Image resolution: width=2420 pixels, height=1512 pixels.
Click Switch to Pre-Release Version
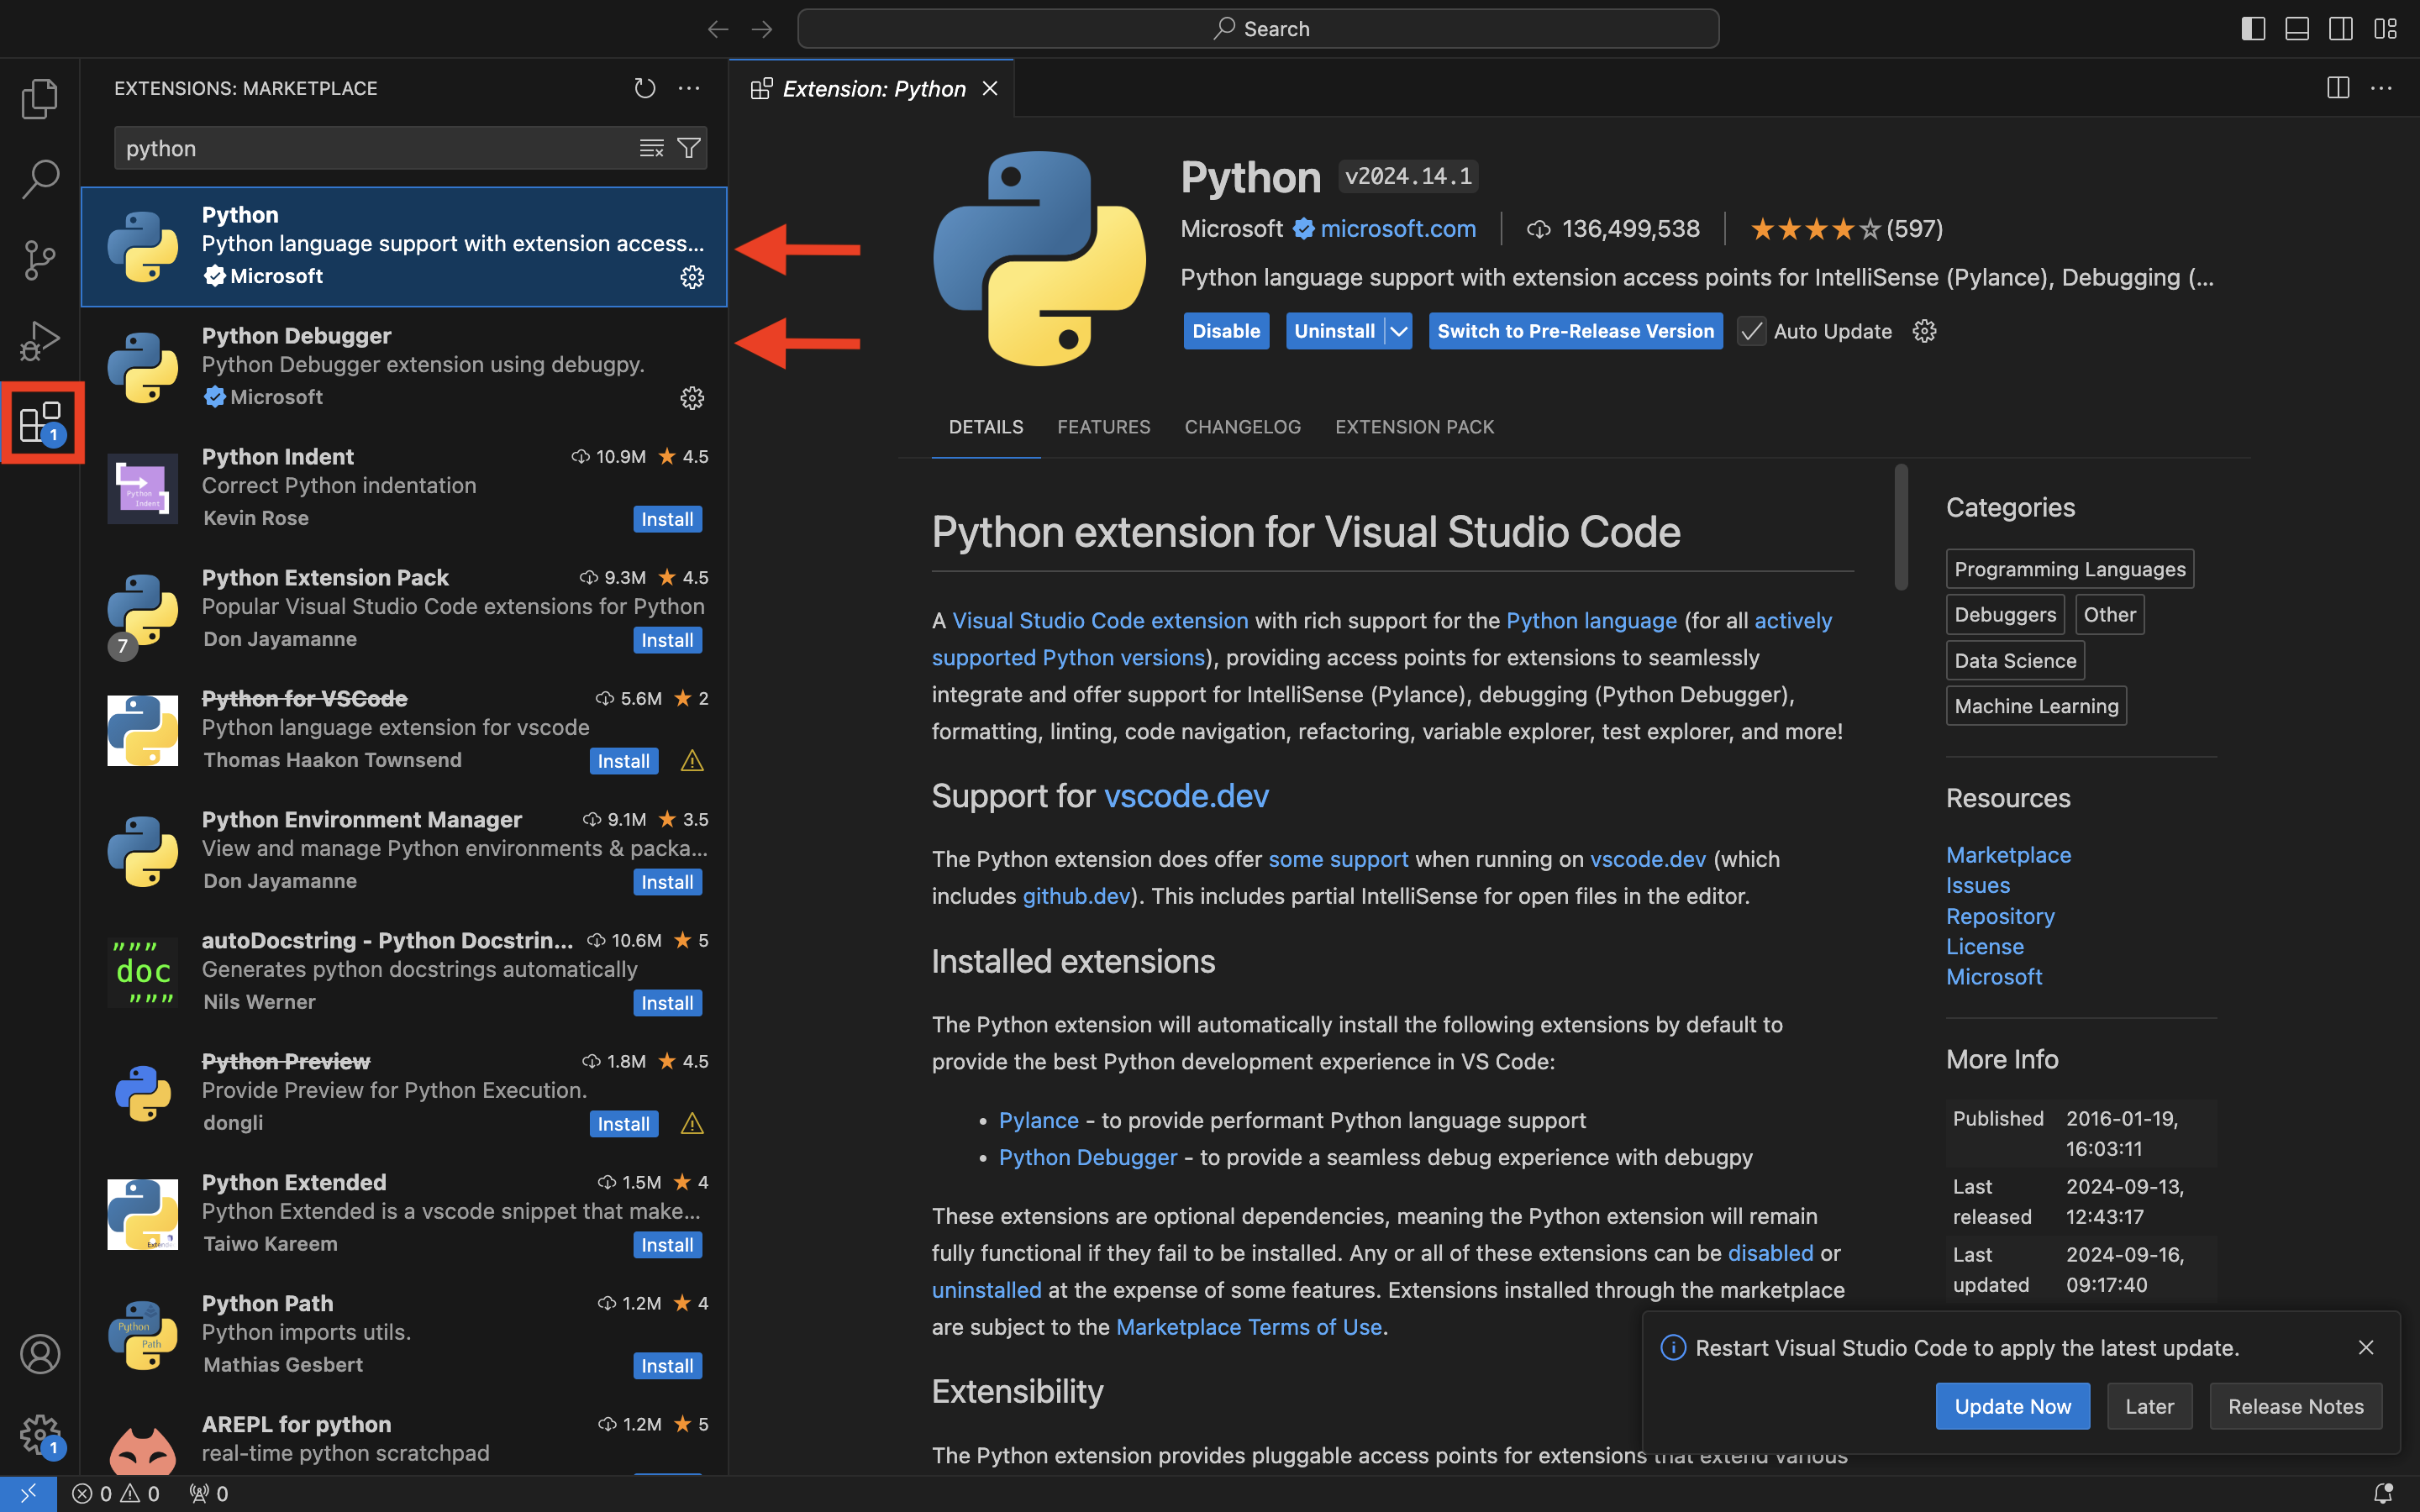coord(1576,331)
